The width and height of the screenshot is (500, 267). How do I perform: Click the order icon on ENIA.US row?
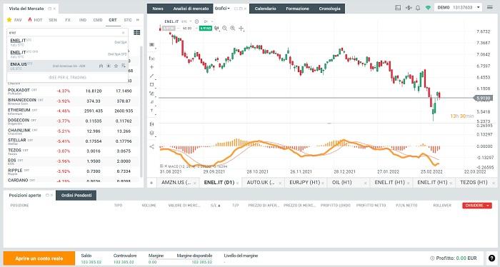[109, 66]
